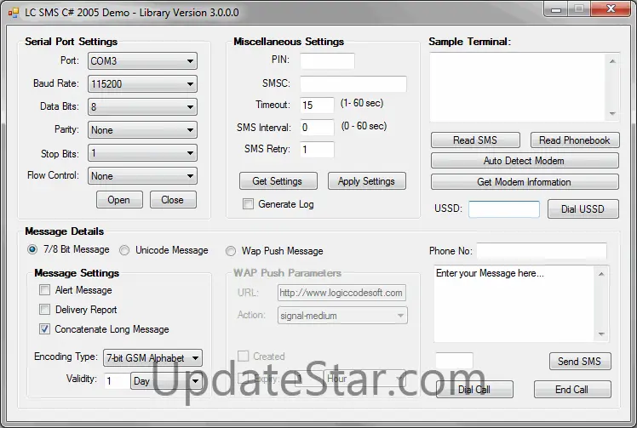
Task: Expand the Baud Rate dropdown
Action: tap(142, 84)
